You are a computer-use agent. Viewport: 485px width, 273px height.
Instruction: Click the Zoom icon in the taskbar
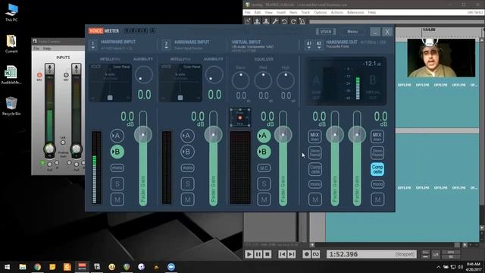pos(171,266)
